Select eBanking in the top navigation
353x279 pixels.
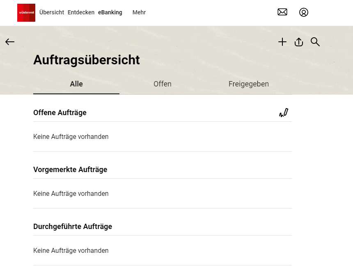tap(110, 12)
